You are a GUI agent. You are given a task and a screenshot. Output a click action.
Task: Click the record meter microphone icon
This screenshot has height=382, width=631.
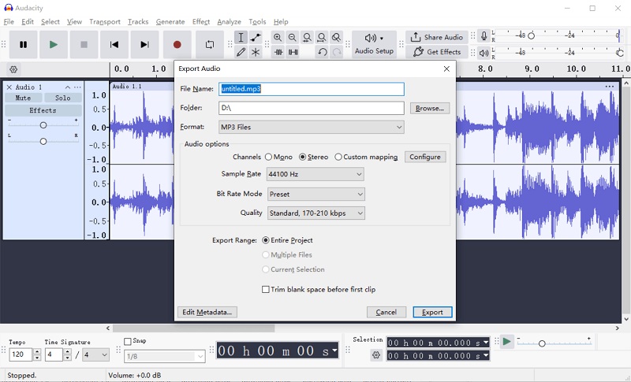(x=484, y=36)
